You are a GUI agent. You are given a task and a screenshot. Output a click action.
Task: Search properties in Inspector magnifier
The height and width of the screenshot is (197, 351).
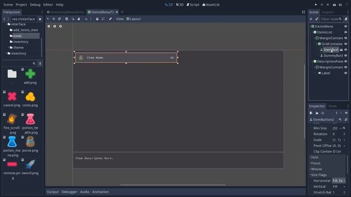point(340,120)
